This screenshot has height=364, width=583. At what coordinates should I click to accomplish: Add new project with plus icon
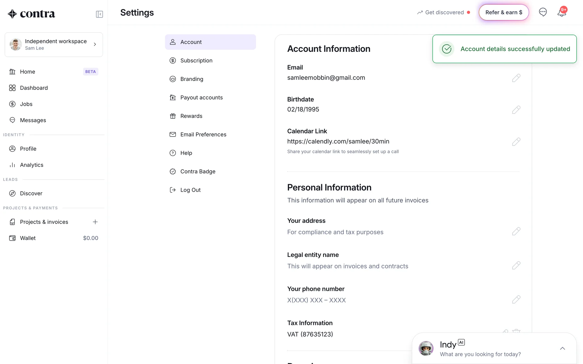(95, 222)
